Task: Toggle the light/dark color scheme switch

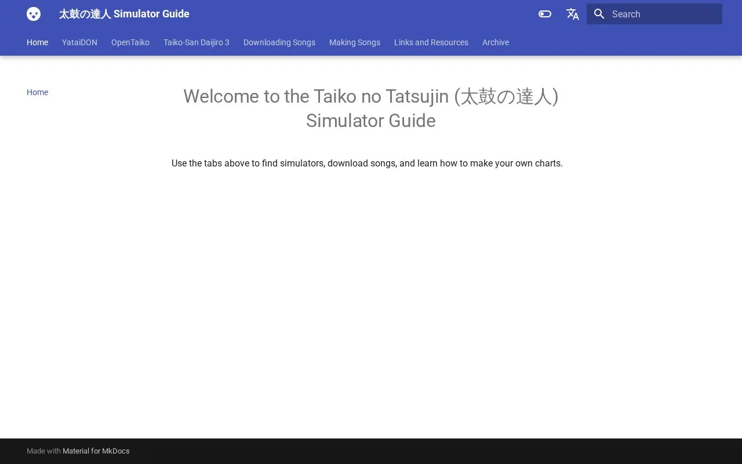Action: pos(545,14)
